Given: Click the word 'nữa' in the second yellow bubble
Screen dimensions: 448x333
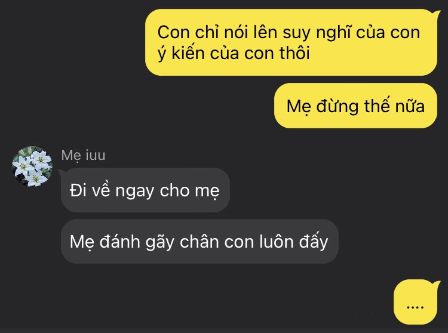Looking at the screenshot, I should click(x=410, y=106).
